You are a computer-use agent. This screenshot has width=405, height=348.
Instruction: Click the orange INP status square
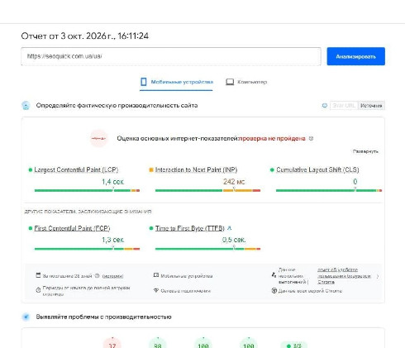point(151,169)
